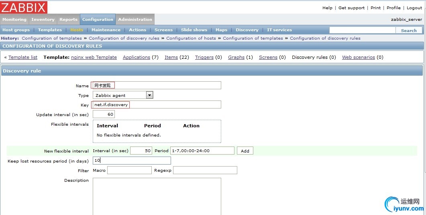This screenshot has height=215, width=426.
Task: Select the Configuration tab
Action: [98, 20]
